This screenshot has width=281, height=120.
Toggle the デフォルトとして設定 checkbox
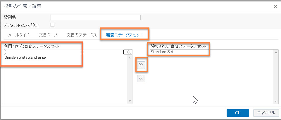(53, 25)
